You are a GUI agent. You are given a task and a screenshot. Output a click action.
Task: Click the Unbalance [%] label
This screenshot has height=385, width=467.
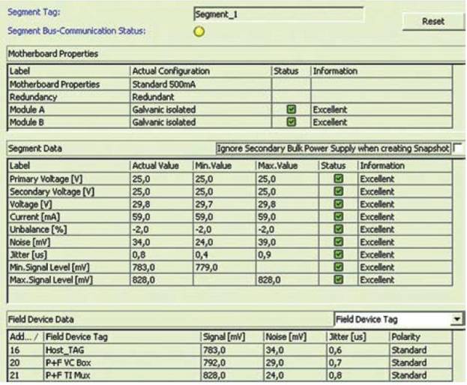[x=38, y=230]
